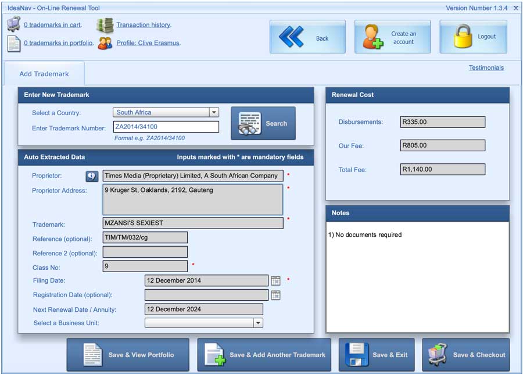The height and width of the screenshot is (374, 523).
Task: Click the Search button label
Action: pyautogui.click(x=276, y=123)
